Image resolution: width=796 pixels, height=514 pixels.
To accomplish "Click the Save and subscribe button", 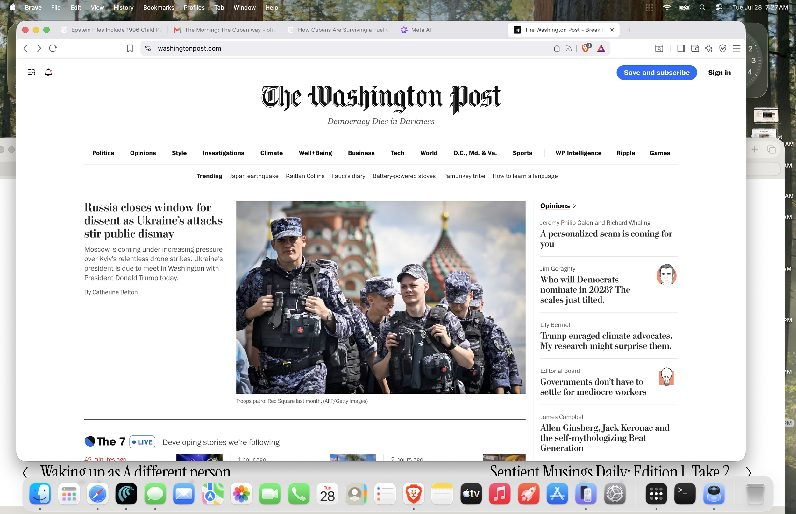I will tap(657, 73).
